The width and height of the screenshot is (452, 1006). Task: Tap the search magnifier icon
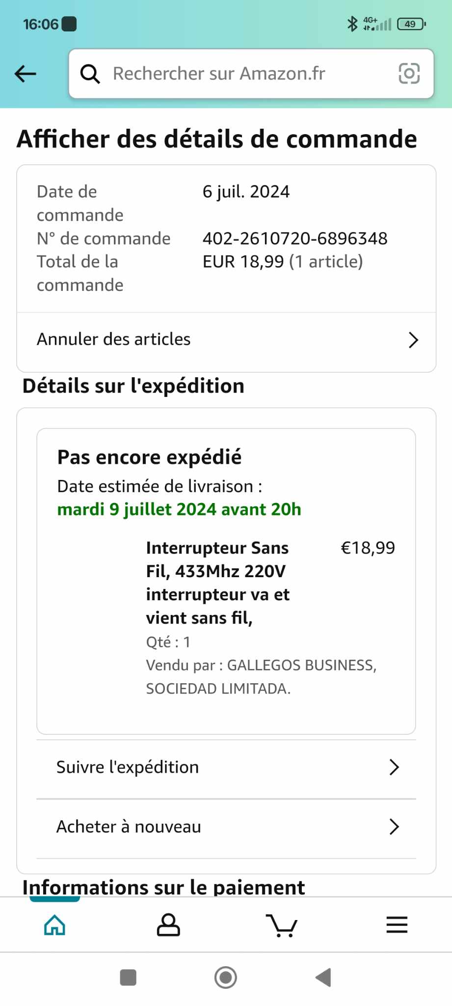click(90, 74)
